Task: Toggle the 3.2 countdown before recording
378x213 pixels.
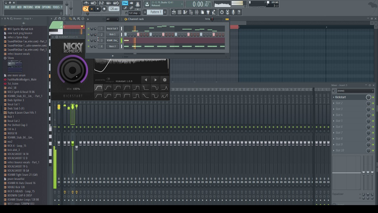Action: (101, 3)
